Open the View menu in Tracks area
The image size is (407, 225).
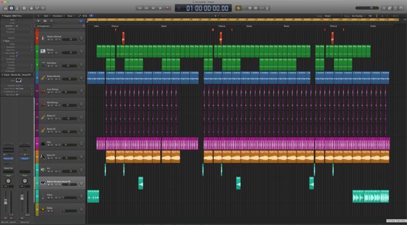click(x=70, y=16)
